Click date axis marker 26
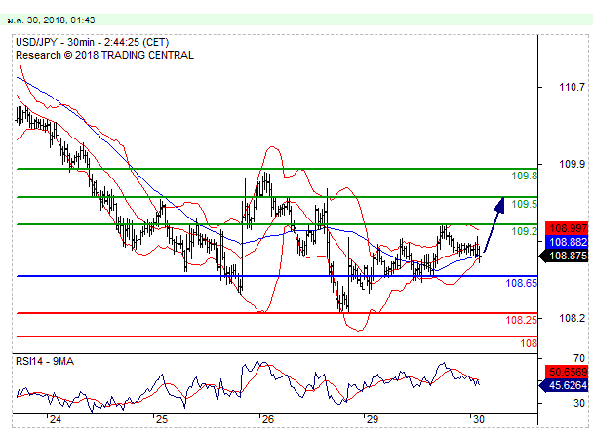593x435 pixels. 268,419
